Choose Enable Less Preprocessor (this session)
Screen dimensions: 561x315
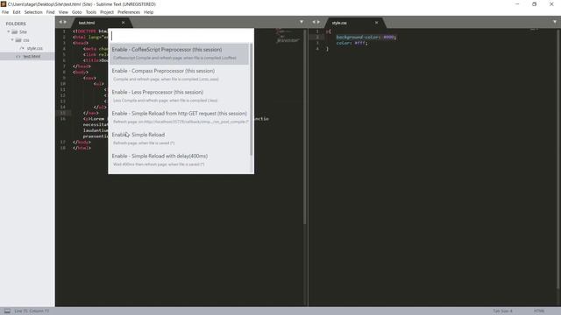click(x=179, y=96)
